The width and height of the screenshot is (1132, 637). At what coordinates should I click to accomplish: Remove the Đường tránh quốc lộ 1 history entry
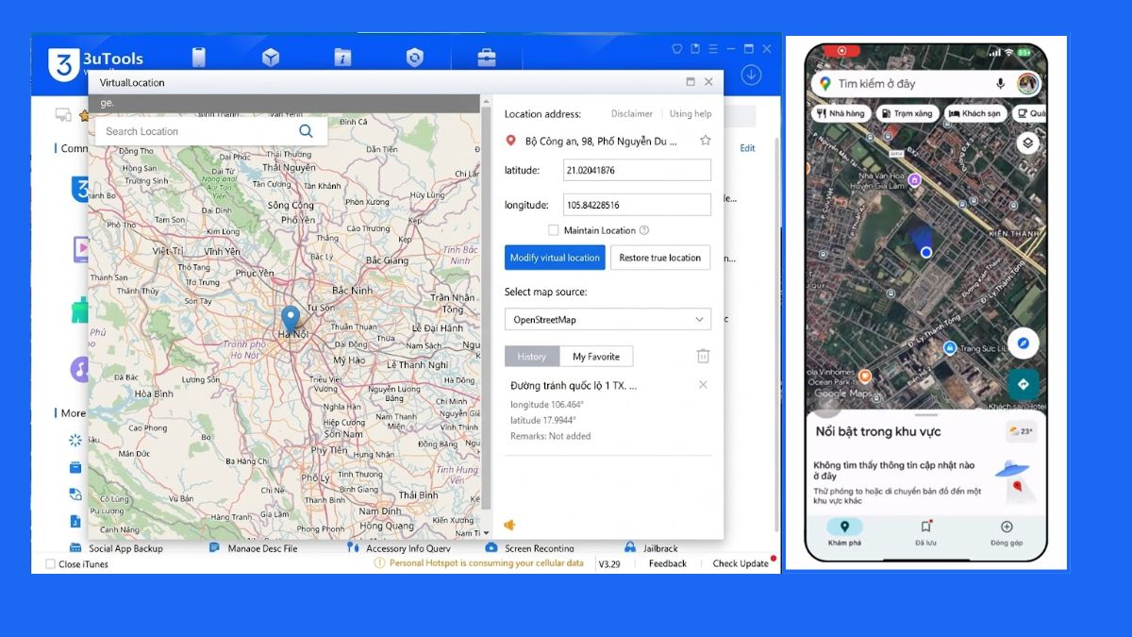pos(703,385)
